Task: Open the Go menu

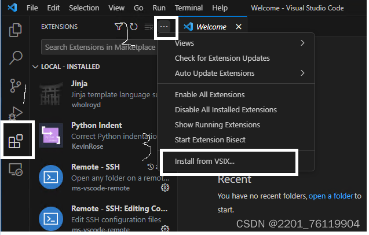Action: coord(138,8)
